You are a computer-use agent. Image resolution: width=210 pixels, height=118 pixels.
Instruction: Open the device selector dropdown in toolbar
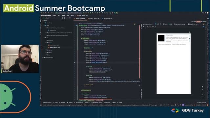[74, 13]
